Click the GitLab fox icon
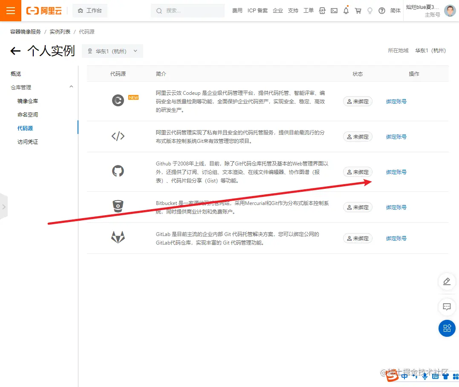 point(118,237)
